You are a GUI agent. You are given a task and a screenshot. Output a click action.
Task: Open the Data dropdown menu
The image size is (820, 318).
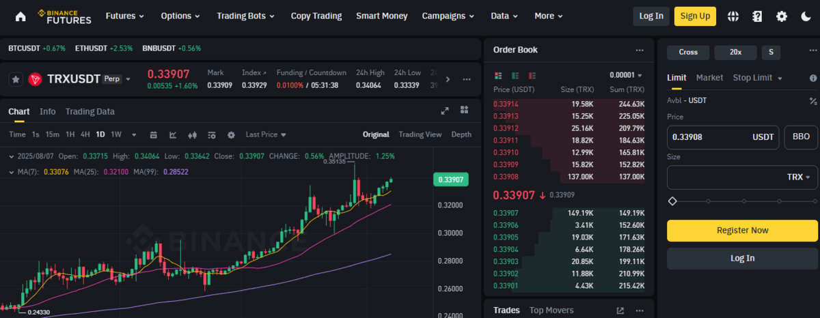pyautogui.click(x=505, y=16)
